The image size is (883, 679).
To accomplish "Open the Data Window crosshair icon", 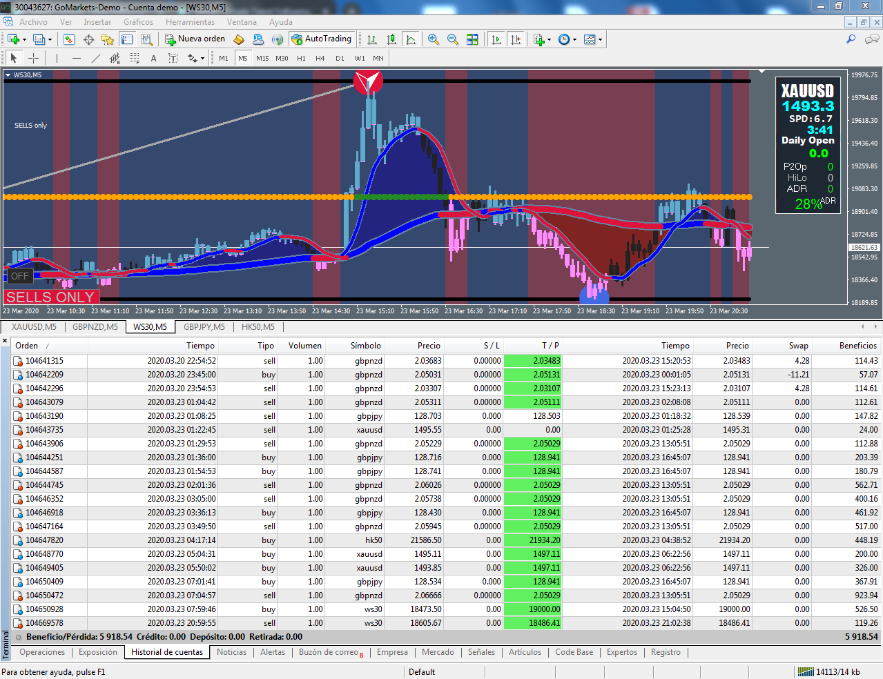I will click(88, 39).
